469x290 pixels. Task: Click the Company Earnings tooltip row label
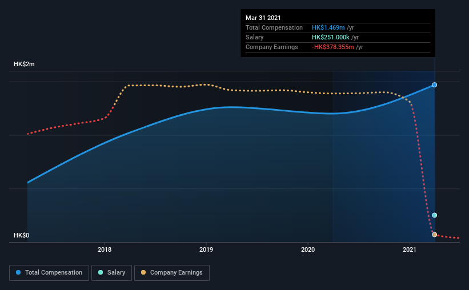click(271, 47)
